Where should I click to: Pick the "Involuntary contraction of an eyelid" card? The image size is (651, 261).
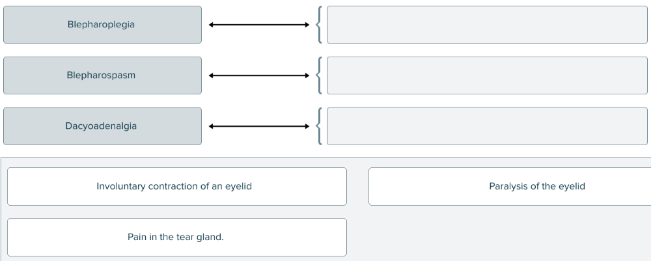177,187
